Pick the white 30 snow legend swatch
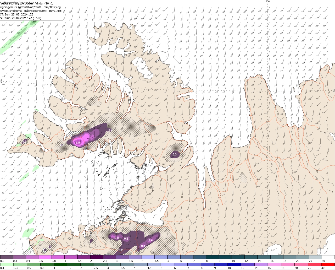The height and width of the screenshot is (270, 335). point(328,257)
